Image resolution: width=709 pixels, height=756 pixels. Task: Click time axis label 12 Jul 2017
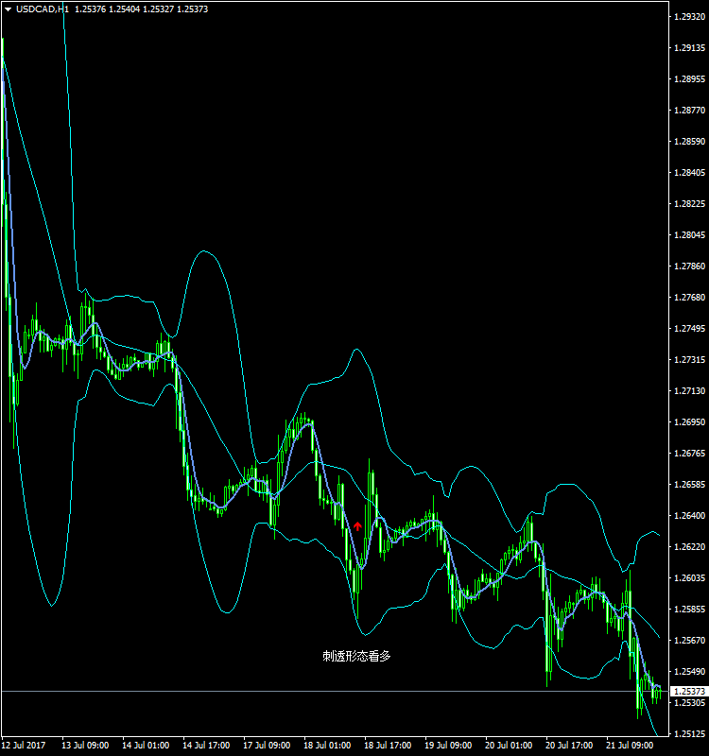[x=24, y=746]
